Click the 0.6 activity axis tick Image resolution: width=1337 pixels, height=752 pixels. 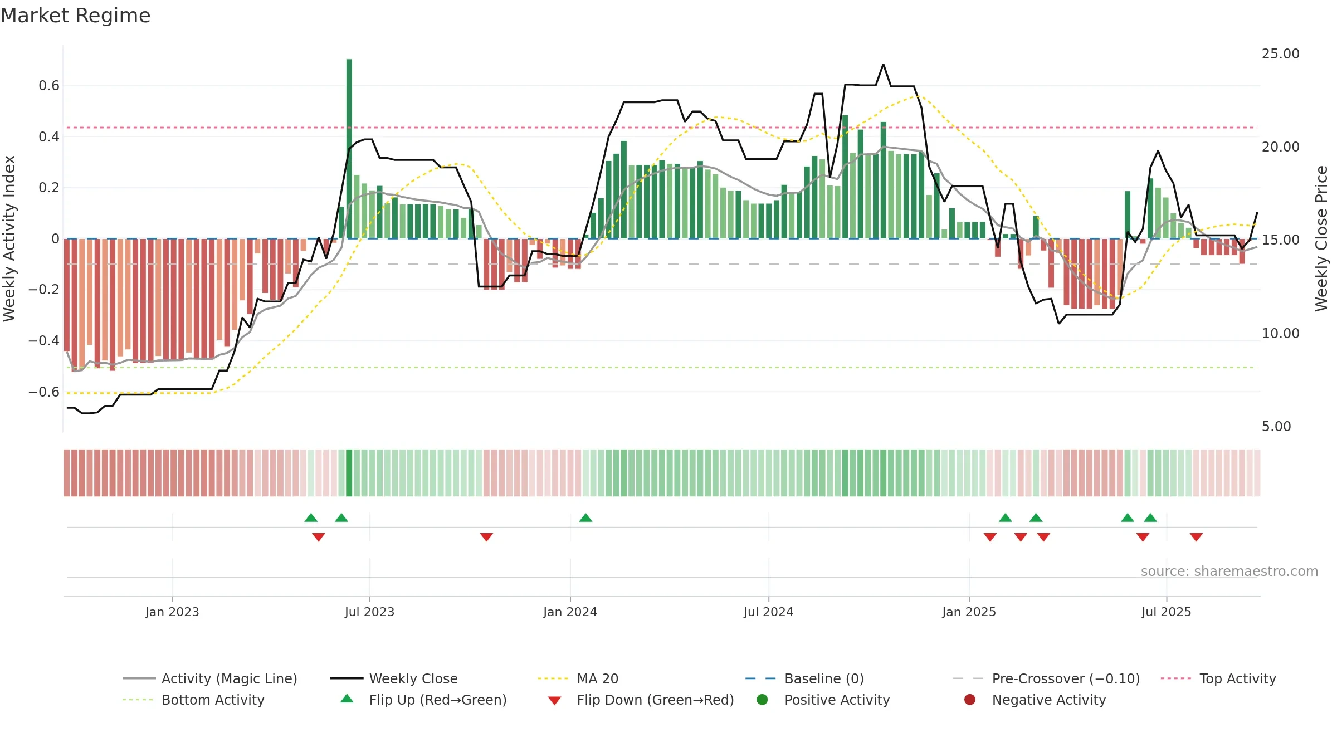pyautogui.click(x=48, y=86)
